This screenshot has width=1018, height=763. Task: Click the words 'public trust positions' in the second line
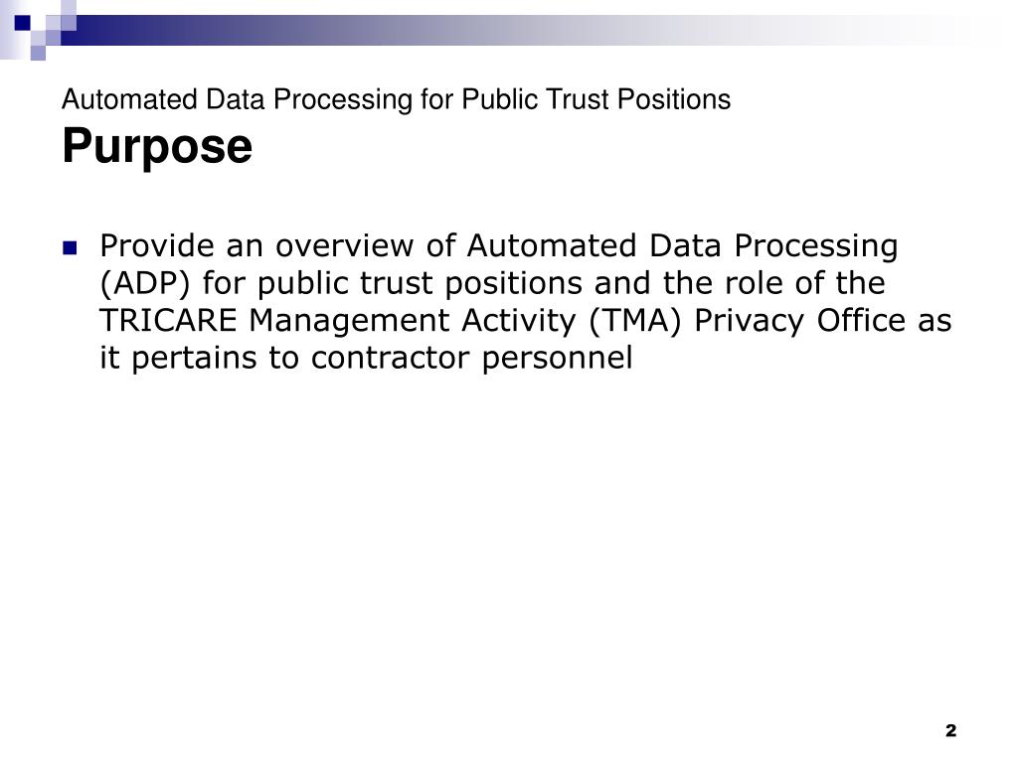point(420,284)
